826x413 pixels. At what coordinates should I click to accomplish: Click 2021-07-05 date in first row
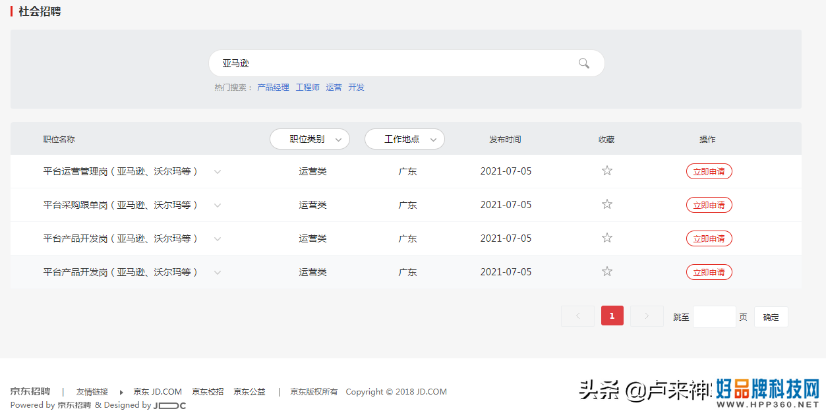(x=506, y=171)
